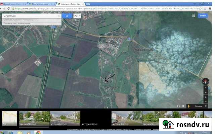Screen dimensions: 215x134
Task: Click the tilt view button below compass
Action: click(205, 87)
